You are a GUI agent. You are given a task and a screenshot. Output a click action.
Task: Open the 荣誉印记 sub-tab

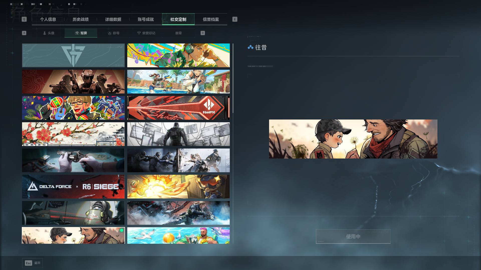(x=146, y=33)
